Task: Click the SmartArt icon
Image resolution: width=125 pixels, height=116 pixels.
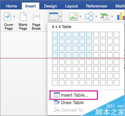Action: pyautogui.click(x=105, y=17)
